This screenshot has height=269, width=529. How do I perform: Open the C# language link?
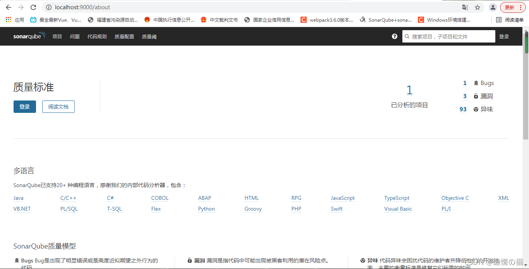coord(110,198)
